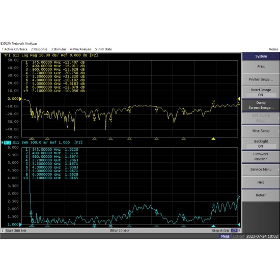Click the Firmware Revision button
This screenshot has width=280, height=280.
(261, 157)
